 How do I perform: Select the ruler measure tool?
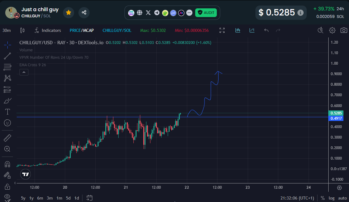7,138
